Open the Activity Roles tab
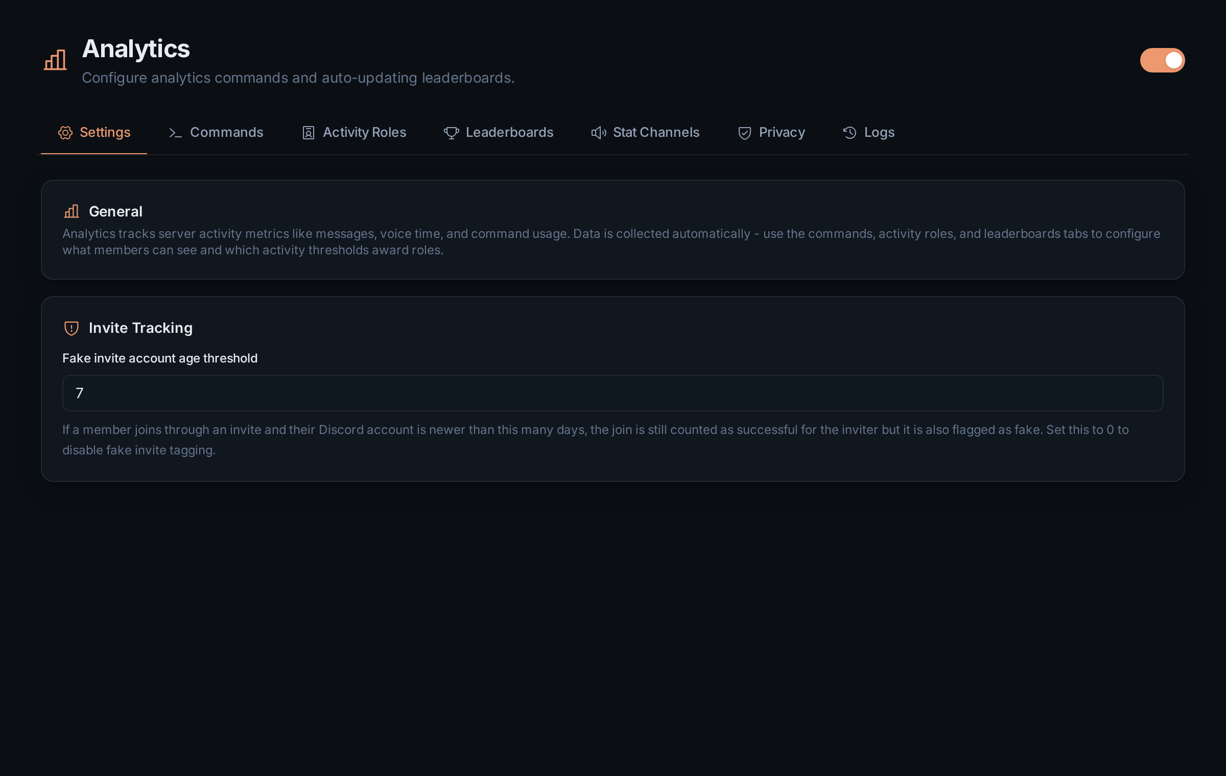 [354, 133]
